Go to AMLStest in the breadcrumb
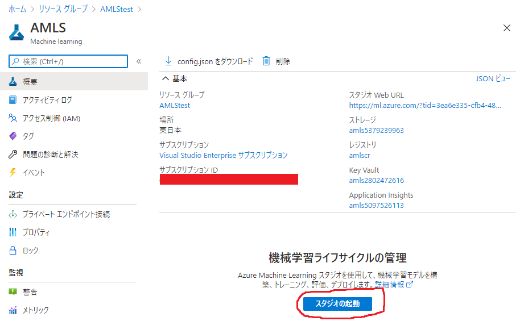The width and height of the screenshot is (524, 321). click(x=117, y=9)
